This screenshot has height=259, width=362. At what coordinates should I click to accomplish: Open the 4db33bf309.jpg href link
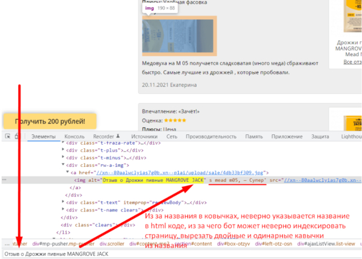coord(180,173)
